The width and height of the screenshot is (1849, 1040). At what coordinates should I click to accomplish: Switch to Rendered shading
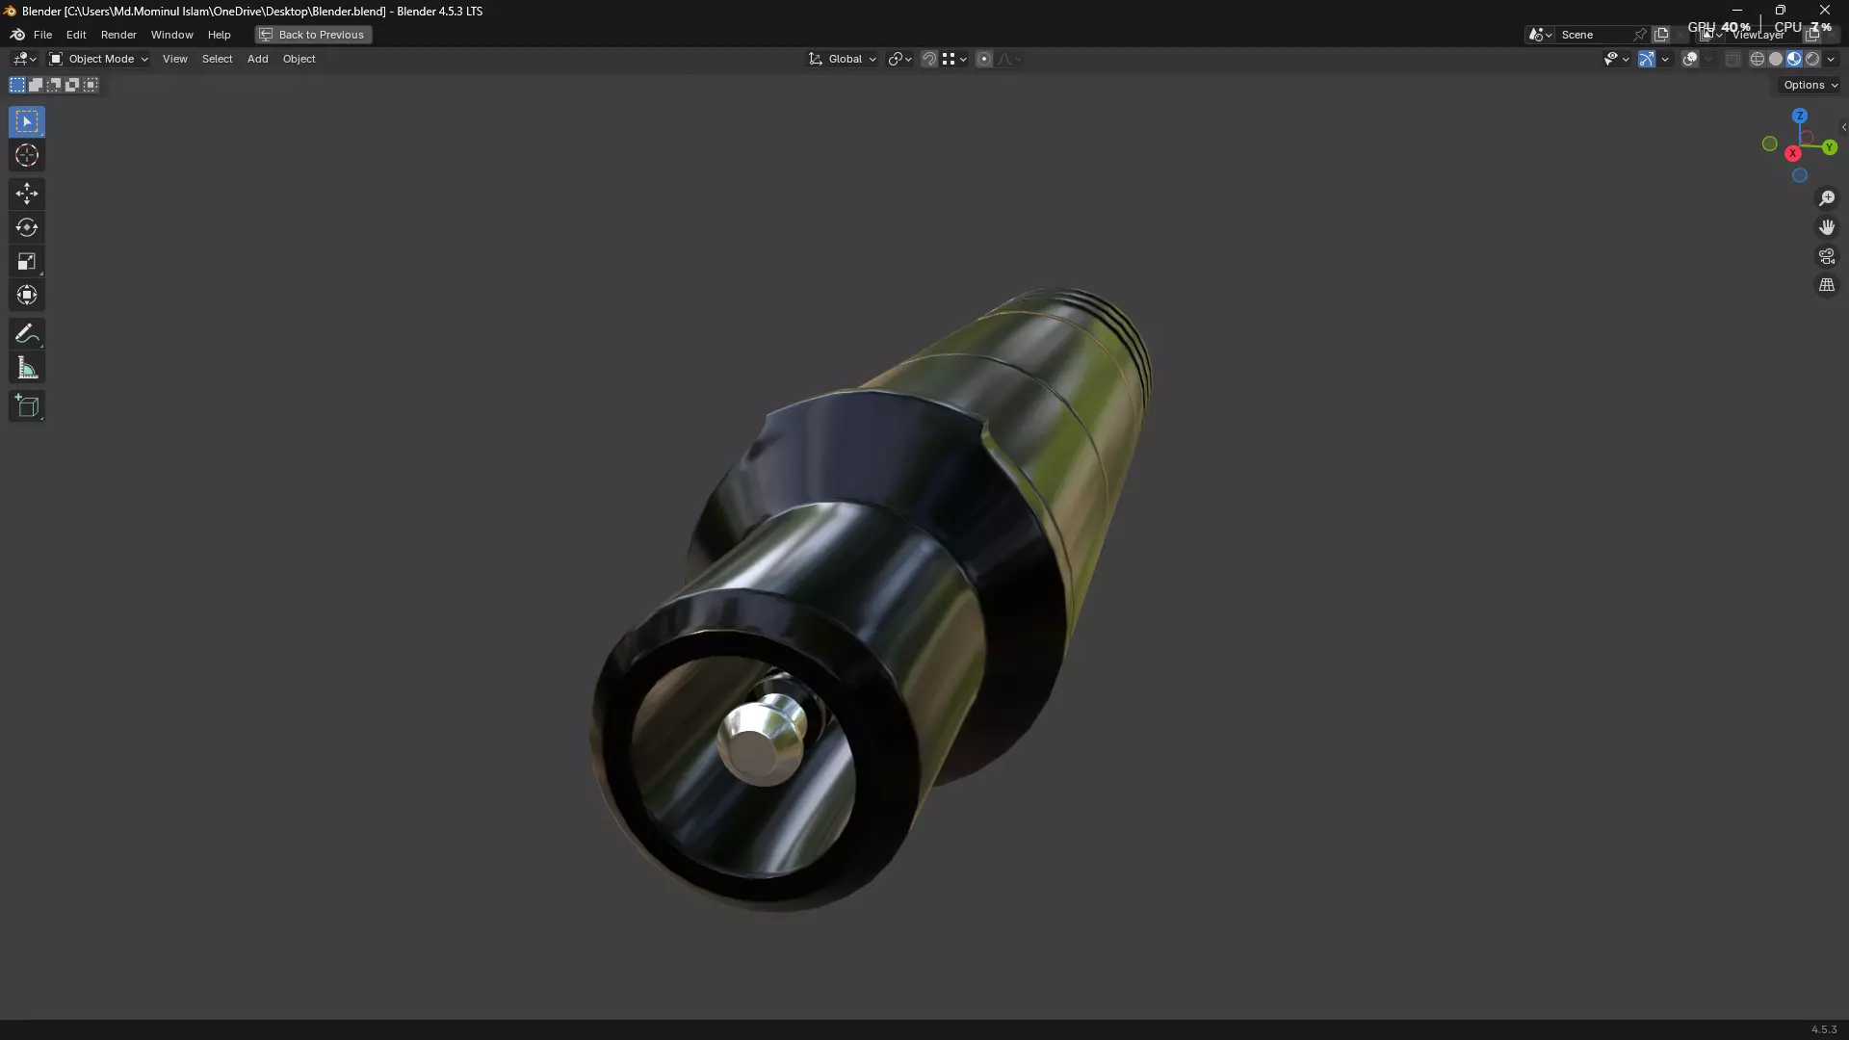pyautogui.click(x=1812, y=59)
